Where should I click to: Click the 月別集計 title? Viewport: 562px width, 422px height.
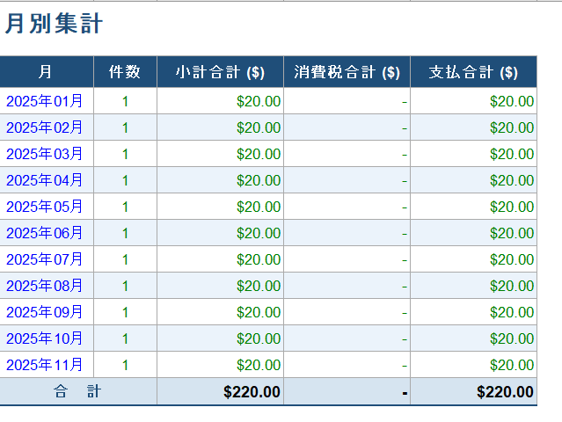point(54,25)
